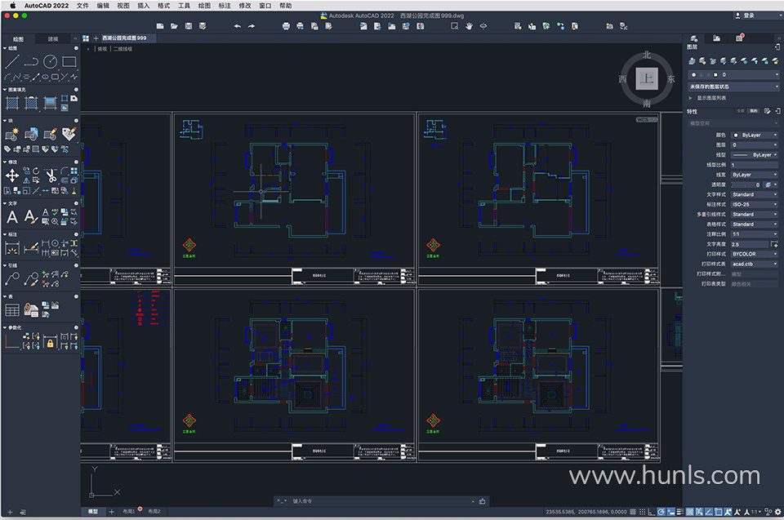This screenshot has height=520, width=784.
Task: Click the current layer color swatch
Action: (715, 75)
